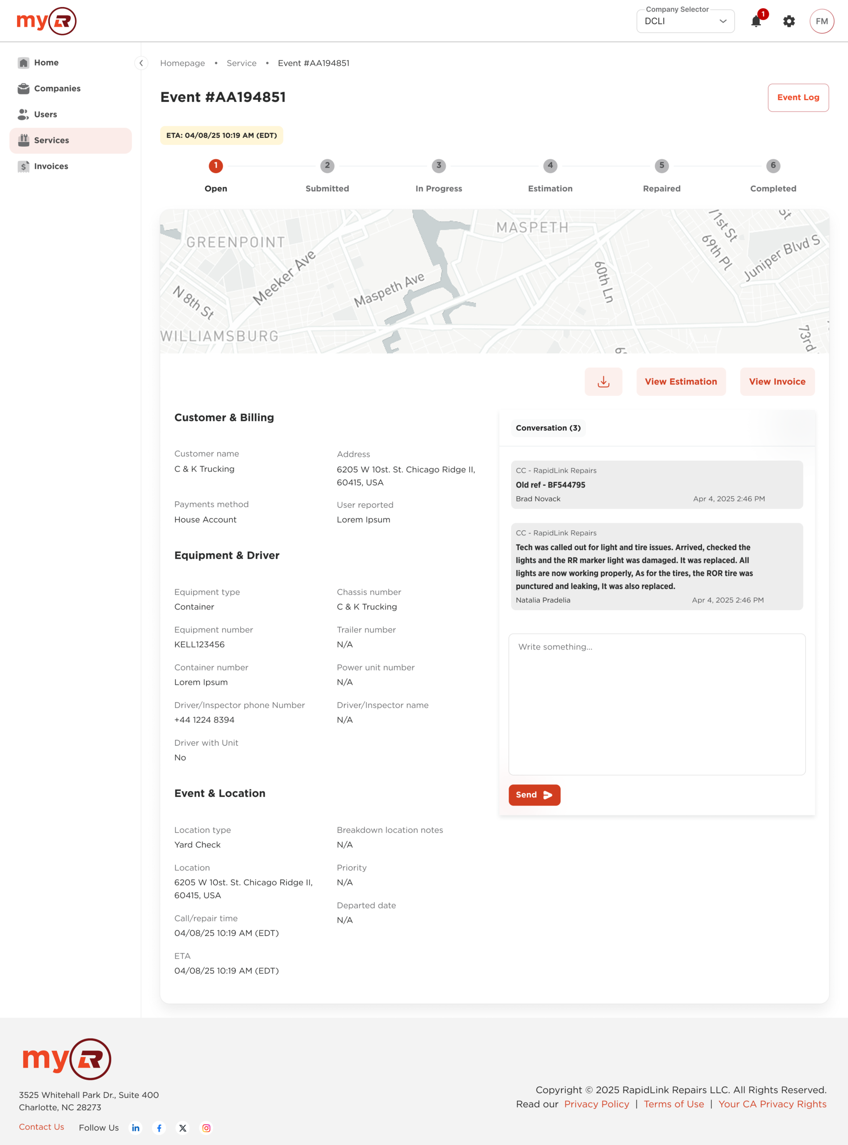Click the FM user avatar

click(821, 21)
